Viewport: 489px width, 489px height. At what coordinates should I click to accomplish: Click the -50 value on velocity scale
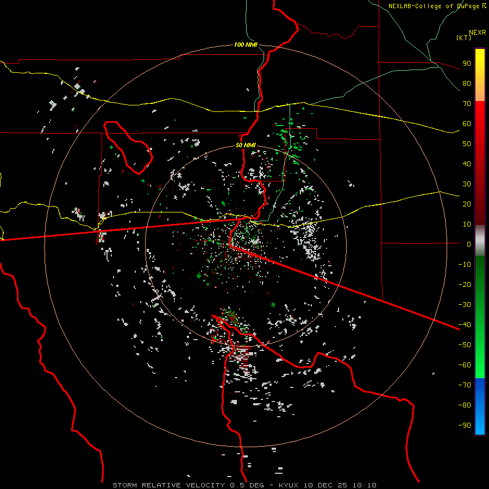click(465, 345)
